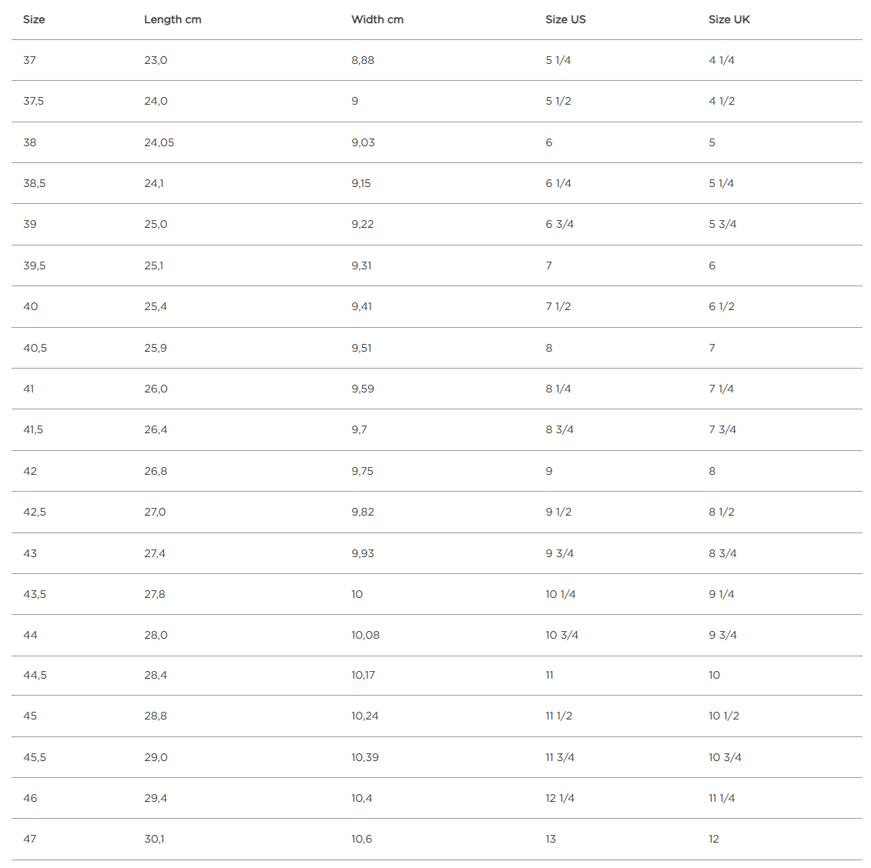
Task: Select the 11 3/4 US size cell
Action: coord(560,757)
